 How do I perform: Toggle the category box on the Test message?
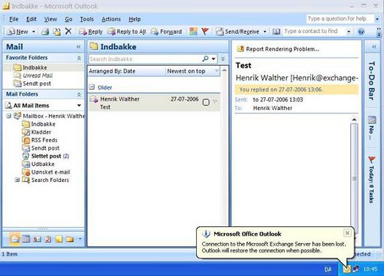[206, 102]
